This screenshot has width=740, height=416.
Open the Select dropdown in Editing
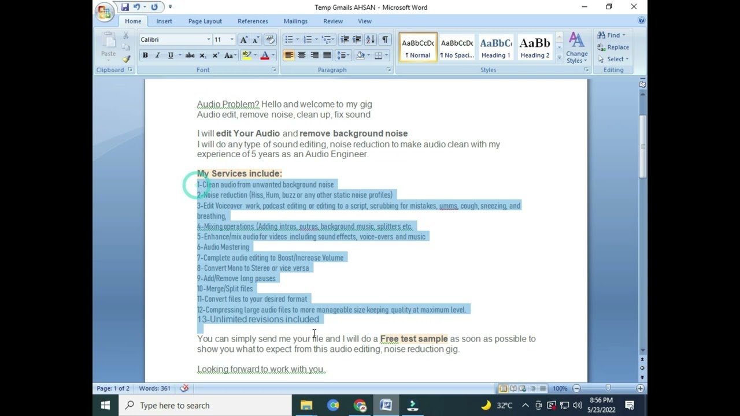[x=615, y=59]
